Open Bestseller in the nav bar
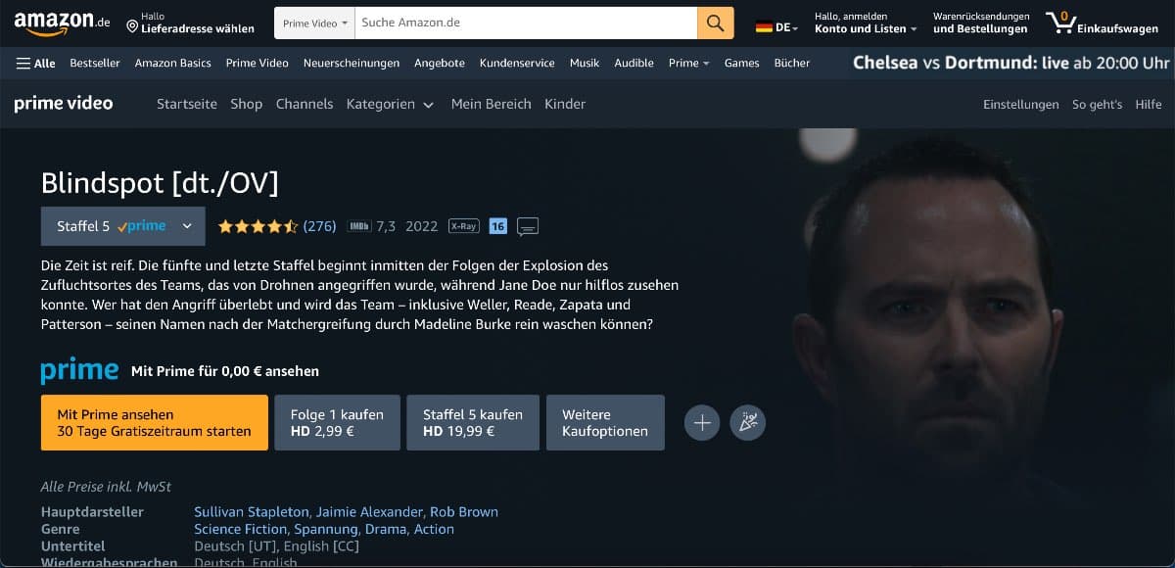This screenshot has width=1175, height=568. pos(95,63)
